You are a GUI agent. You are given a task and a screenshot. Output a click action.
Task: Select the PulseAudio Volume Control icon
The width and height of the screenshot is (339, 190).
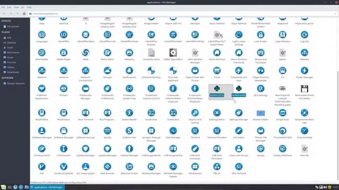(x=151, y=88)
